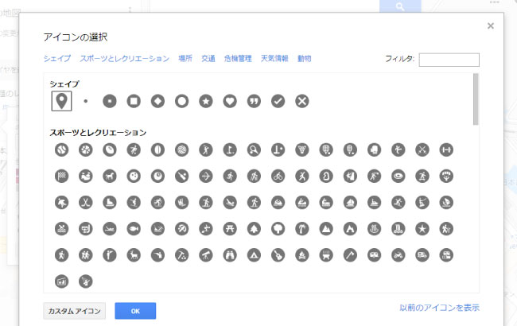Open the スポーツとレクリエーション category link
The width and height of the screenshot is (517, 326).
(x=125, y=59)
